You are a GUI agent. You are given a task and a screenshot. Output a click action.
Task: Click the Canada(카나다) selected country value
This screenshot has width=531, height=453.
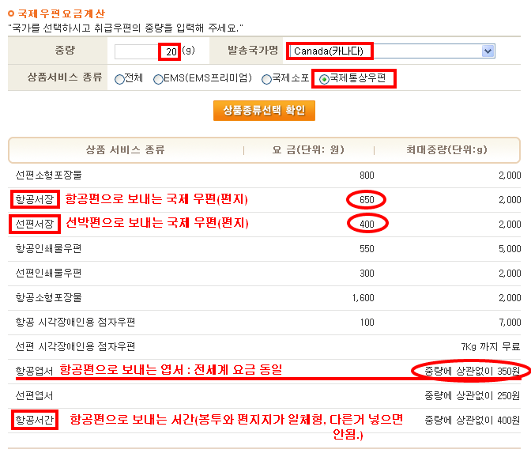coord(328,51)
